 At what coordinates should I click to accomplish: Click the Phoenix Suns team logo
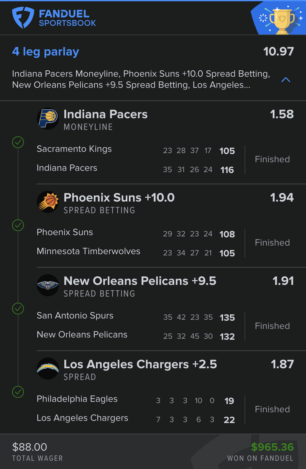[48, 202]
